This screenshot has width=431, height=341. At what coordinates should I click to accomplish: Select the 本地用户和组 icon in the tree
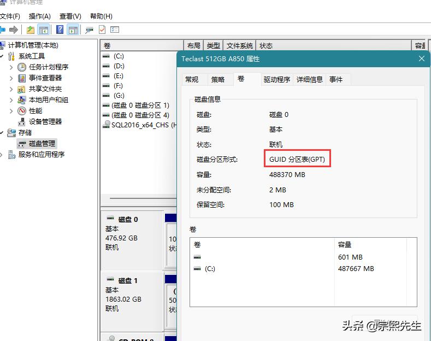tap(22, 100)
